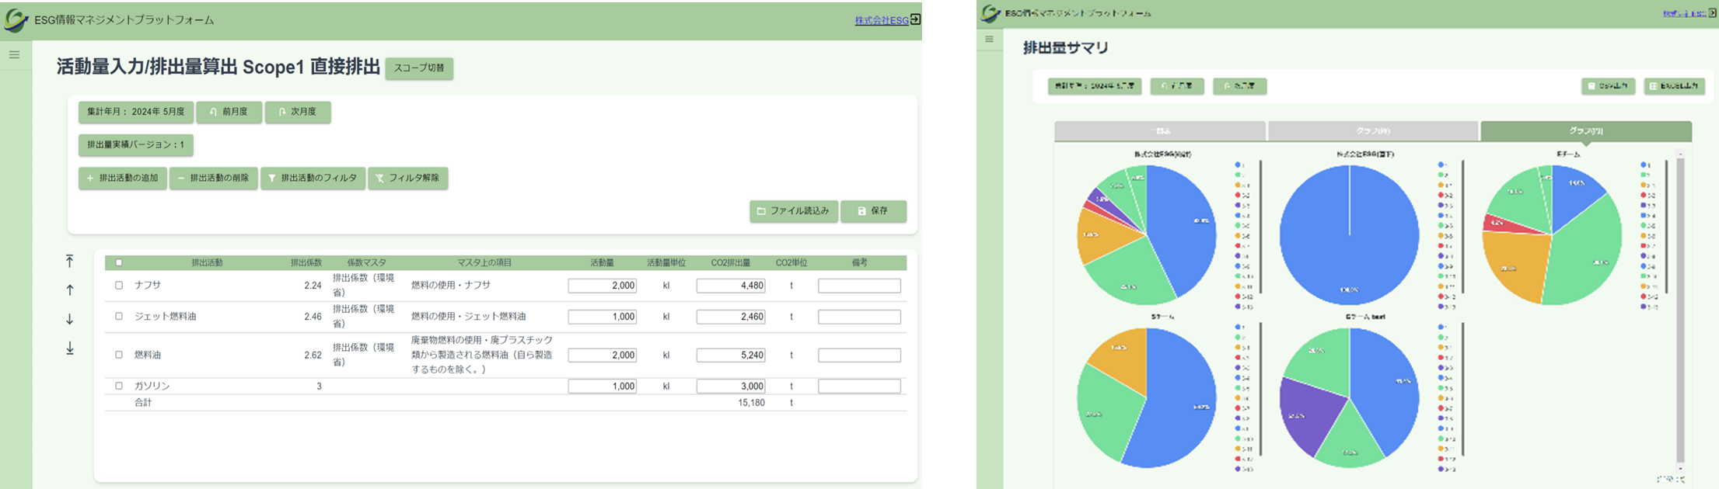Check the 燃料油 row checkbox
Viewport: 1719px width, 489px height.
[x=119, y=354]
